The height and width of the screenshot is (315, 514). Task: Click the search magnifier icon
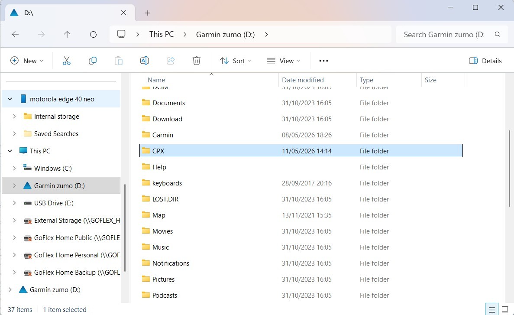coord(498,35)
